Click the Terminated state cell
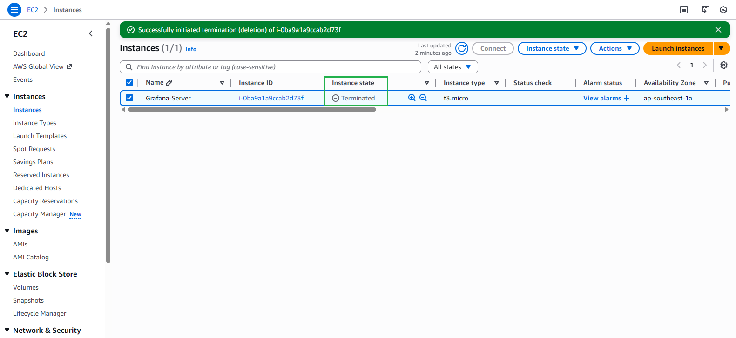Screen dimensions: 736x338 [353, 98]
